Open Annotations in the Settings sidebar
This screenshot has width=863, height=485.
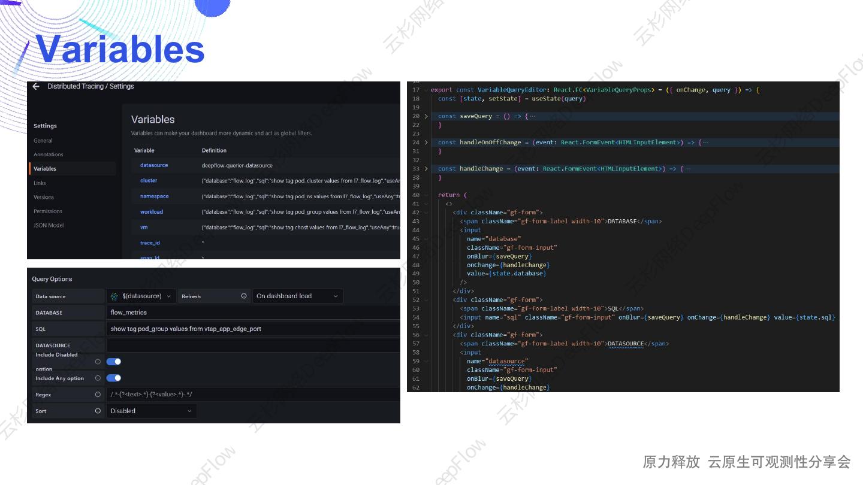coord(49,154)
